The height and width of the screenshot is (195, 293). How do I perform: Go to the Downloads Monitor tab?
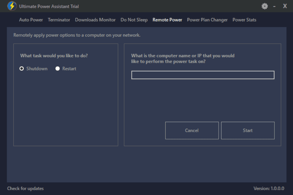point(95,20)
